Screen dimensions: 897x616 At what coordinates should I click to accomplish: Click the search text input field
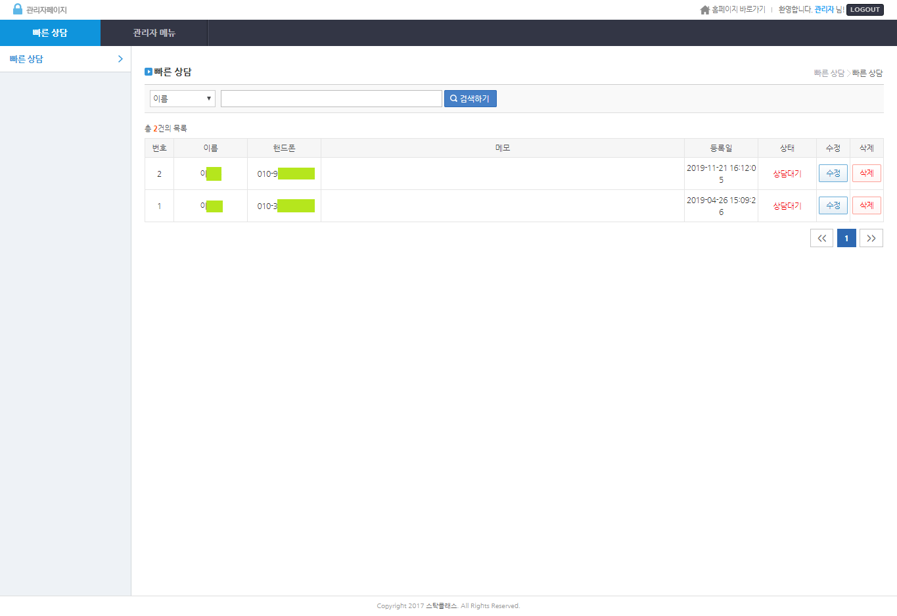pyautogui.click(x=331, y=99)
